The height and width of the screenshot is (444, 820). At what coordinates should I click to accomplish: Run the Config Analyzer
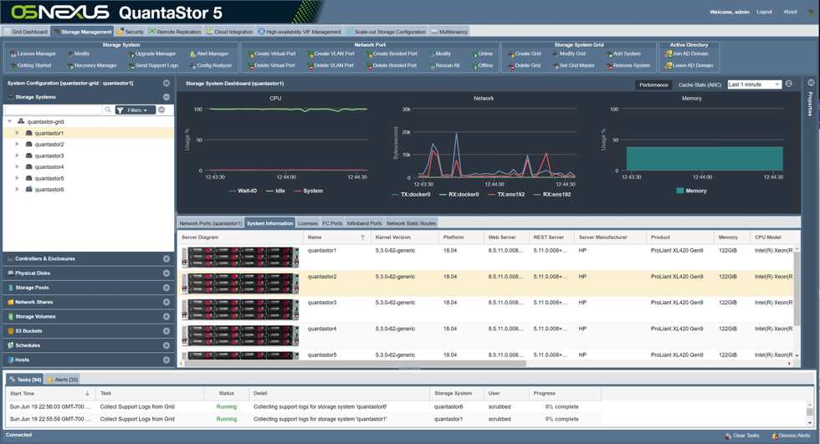click(x=211, y=65)
